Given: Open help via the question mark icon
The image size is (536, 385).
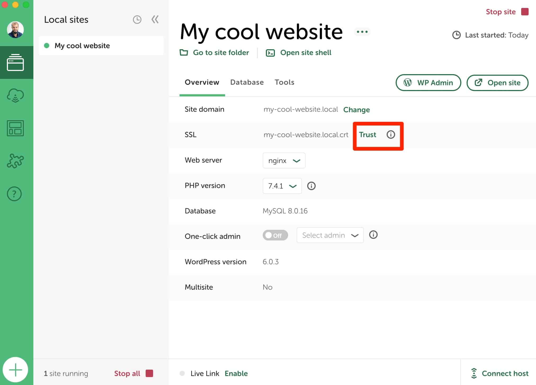Looking at the screenshot, I should coord(14,194).
